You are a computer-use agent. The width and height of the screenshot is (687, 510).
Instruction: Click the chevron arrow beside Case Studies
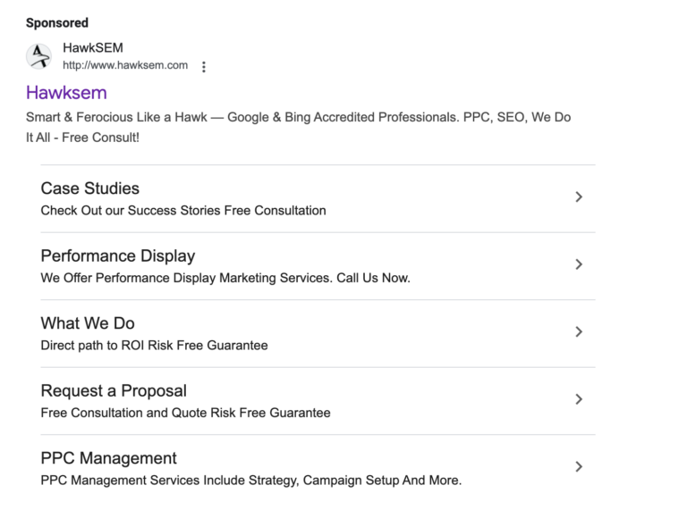[x=579, y=197]
